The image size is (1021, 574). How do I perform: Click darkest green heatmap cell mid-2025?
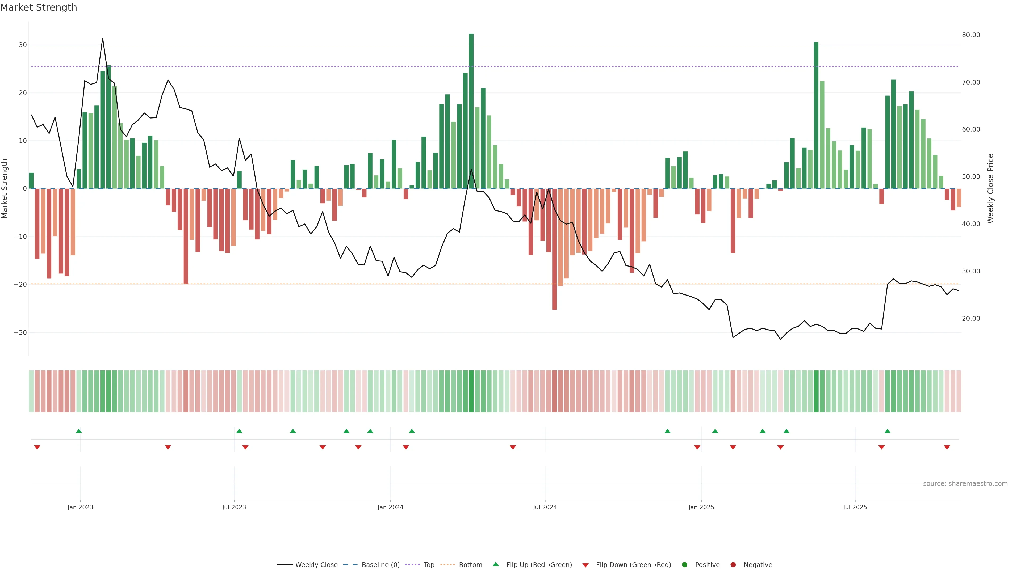pos(816,391)
